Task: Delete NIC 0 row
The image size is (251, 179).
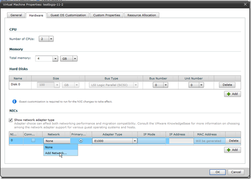Action: point(233,141)
